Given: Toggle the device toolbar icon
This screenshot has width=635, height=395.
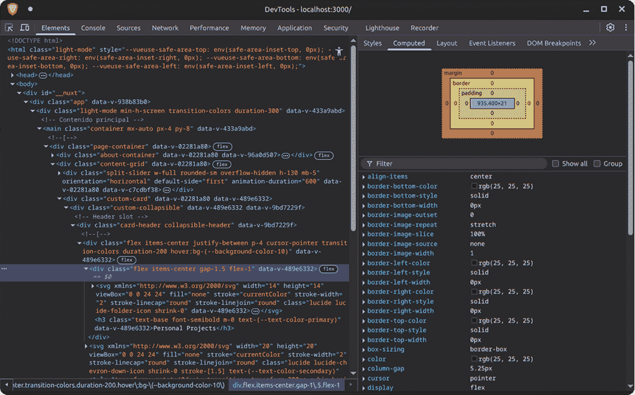Looking at the screenshot, I should tap(25, 28).
